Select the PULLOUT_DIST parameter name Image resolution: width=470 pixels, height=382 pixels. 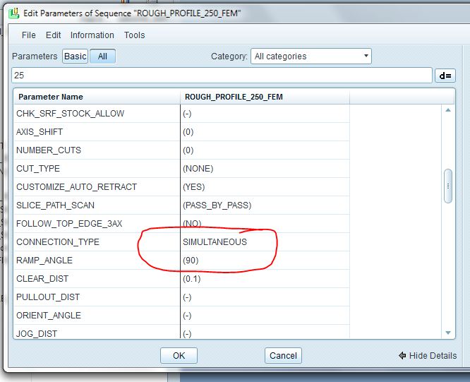pos(48,297)
